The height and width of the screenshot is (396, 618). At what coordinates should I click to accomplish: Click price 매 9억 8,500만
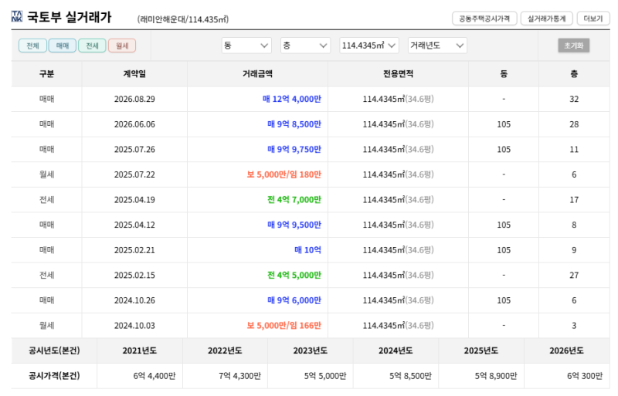pyautogui.click(x=294, y=124)
